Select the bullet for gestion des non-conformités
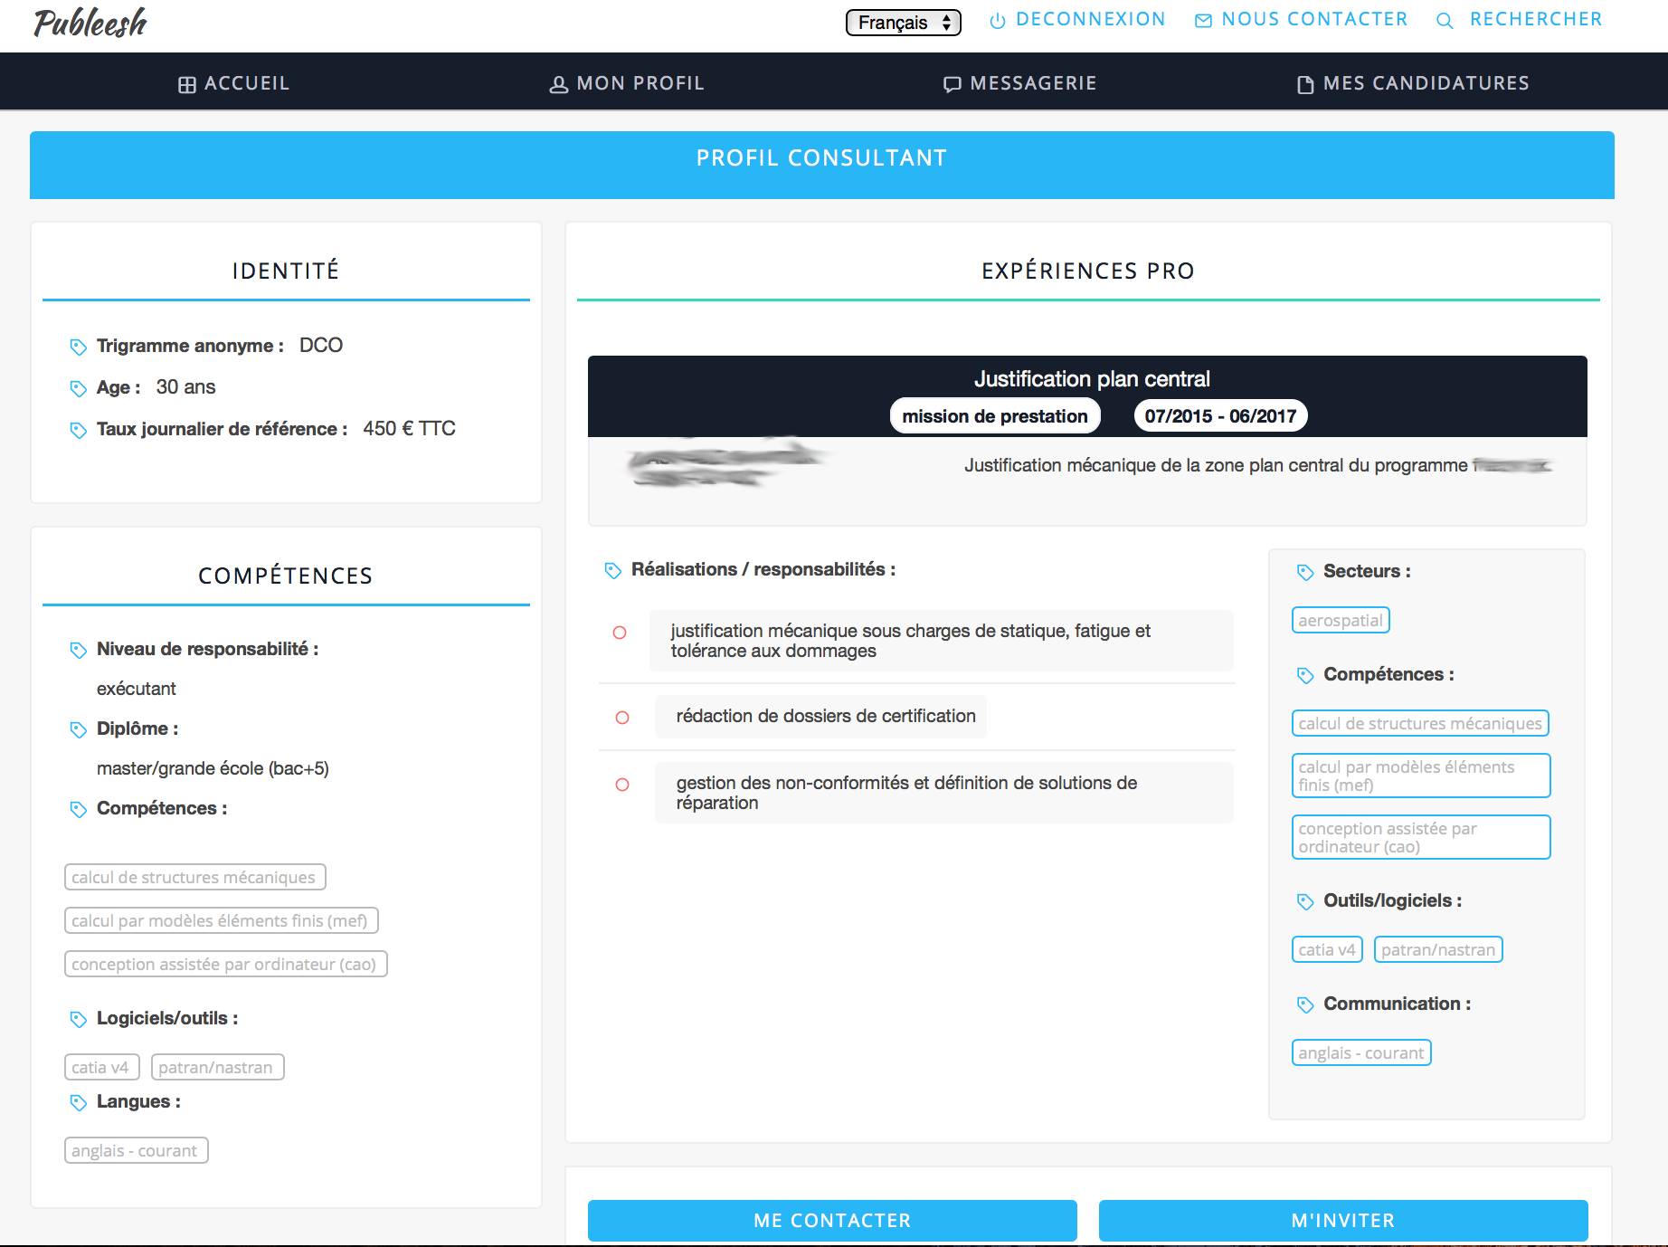The width and height of the screenshot is (1668, 1247). click(622, 785)
